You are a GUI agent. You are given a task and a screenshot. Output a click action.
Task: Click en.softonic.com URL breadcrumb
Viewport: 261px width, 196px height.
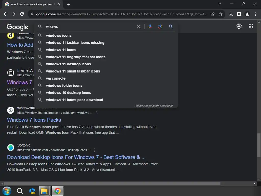(54, 150)
